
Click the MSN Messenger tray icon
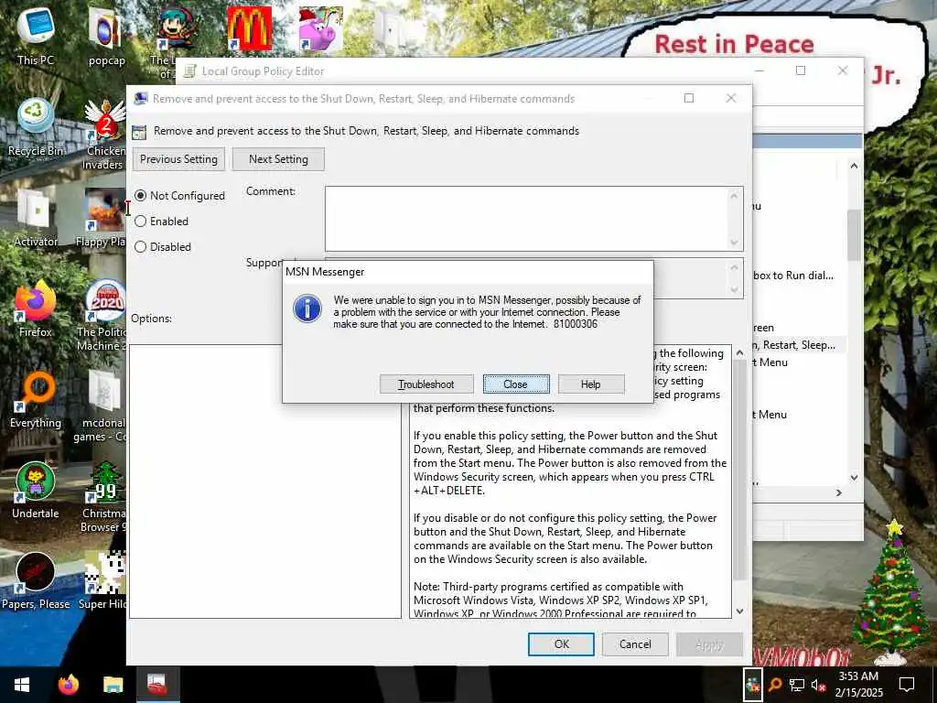[752, 685]
